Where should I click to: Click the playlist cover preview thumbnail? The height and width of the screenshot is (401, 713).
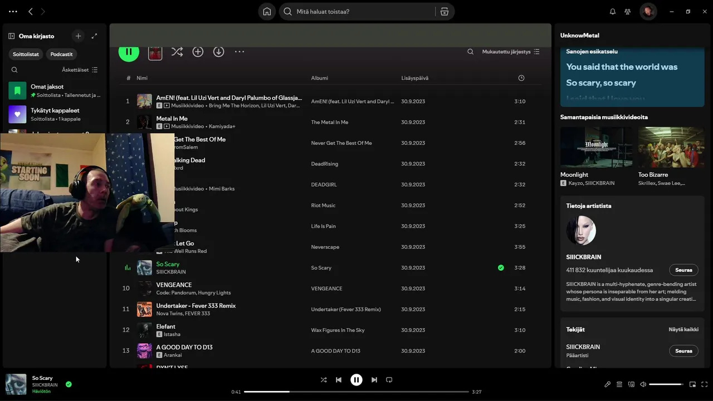pyautogui.click(x=155, y=52)
